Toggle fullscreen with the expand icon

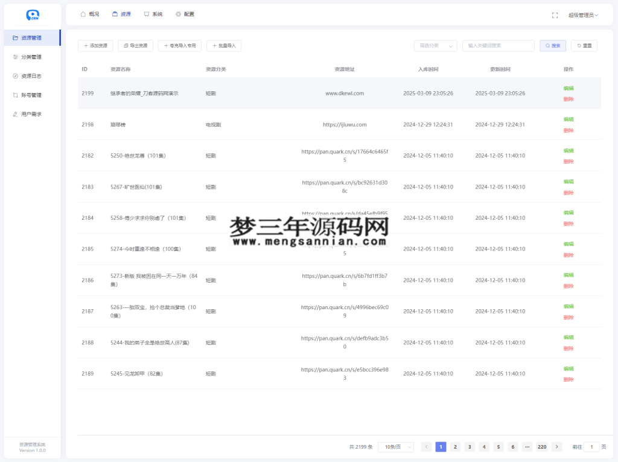coord(555,15)
